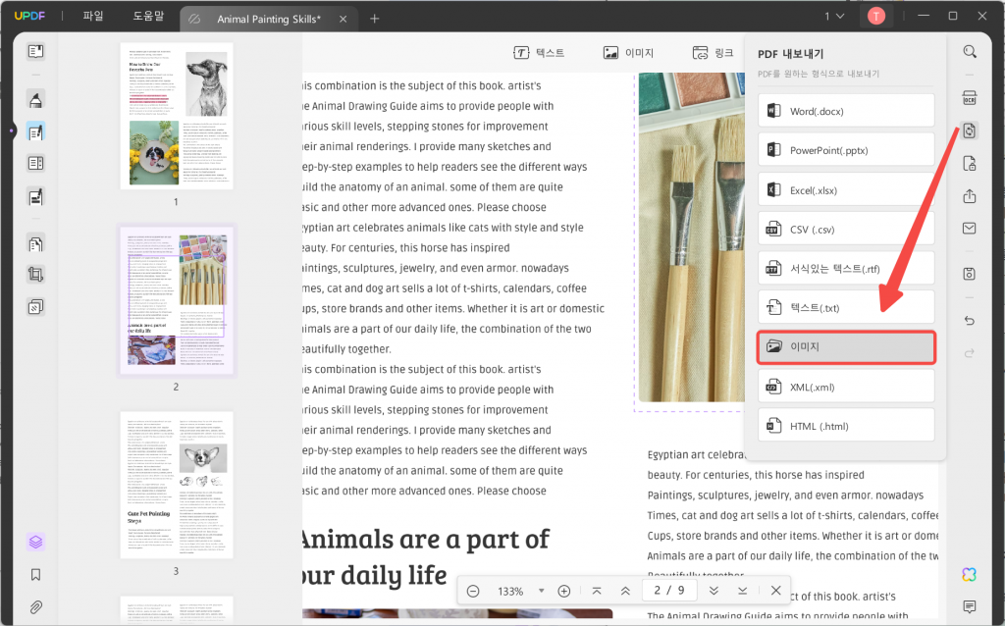Send the PDF by email icon
This screenshot has width=1005, height=626.
point(970,228)
